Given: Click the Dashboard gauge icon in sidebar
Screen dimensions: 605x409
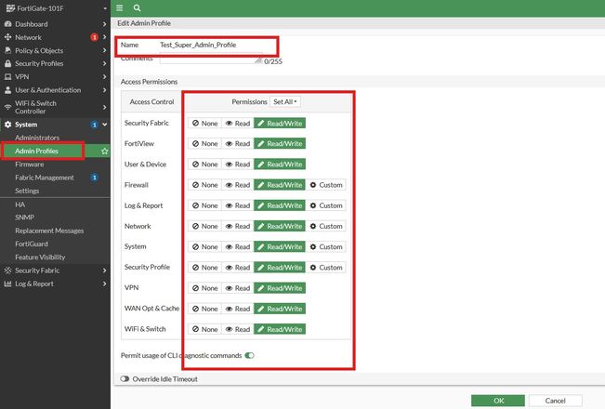Looking at the screenshot, I should click(7, 24).
